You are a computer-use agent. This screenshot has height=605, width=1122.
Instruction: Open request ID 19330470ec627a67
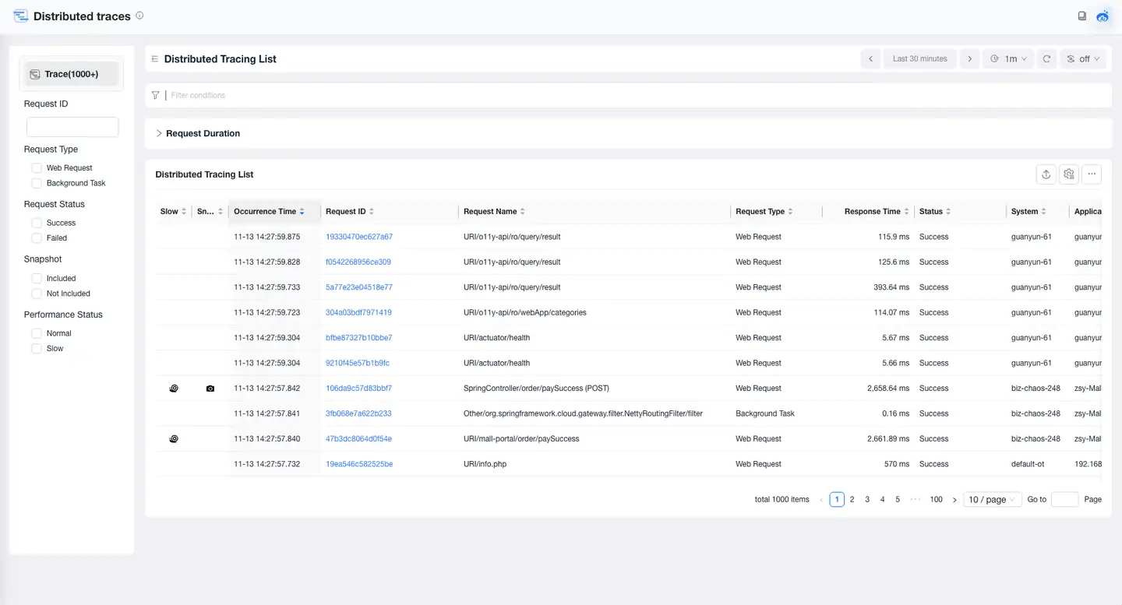coord(358,237)
